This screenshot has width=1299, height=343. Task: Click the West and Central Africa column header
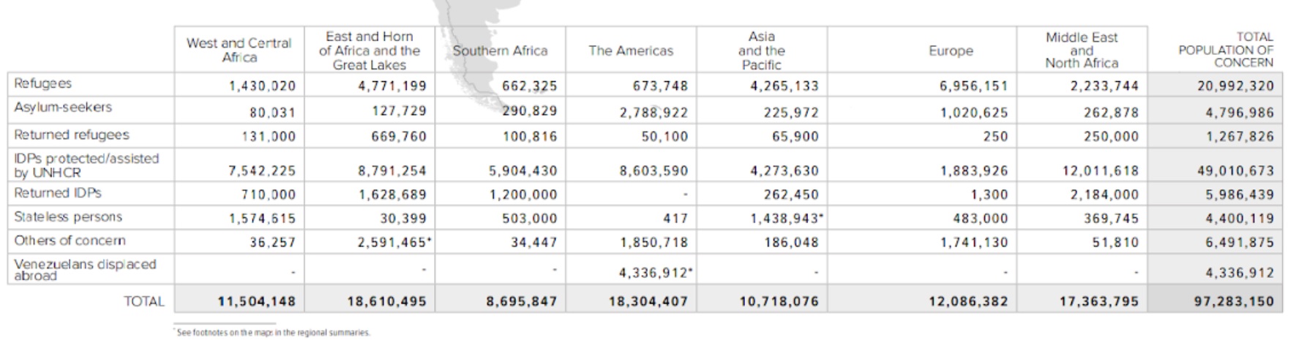(x=239, y=50)
